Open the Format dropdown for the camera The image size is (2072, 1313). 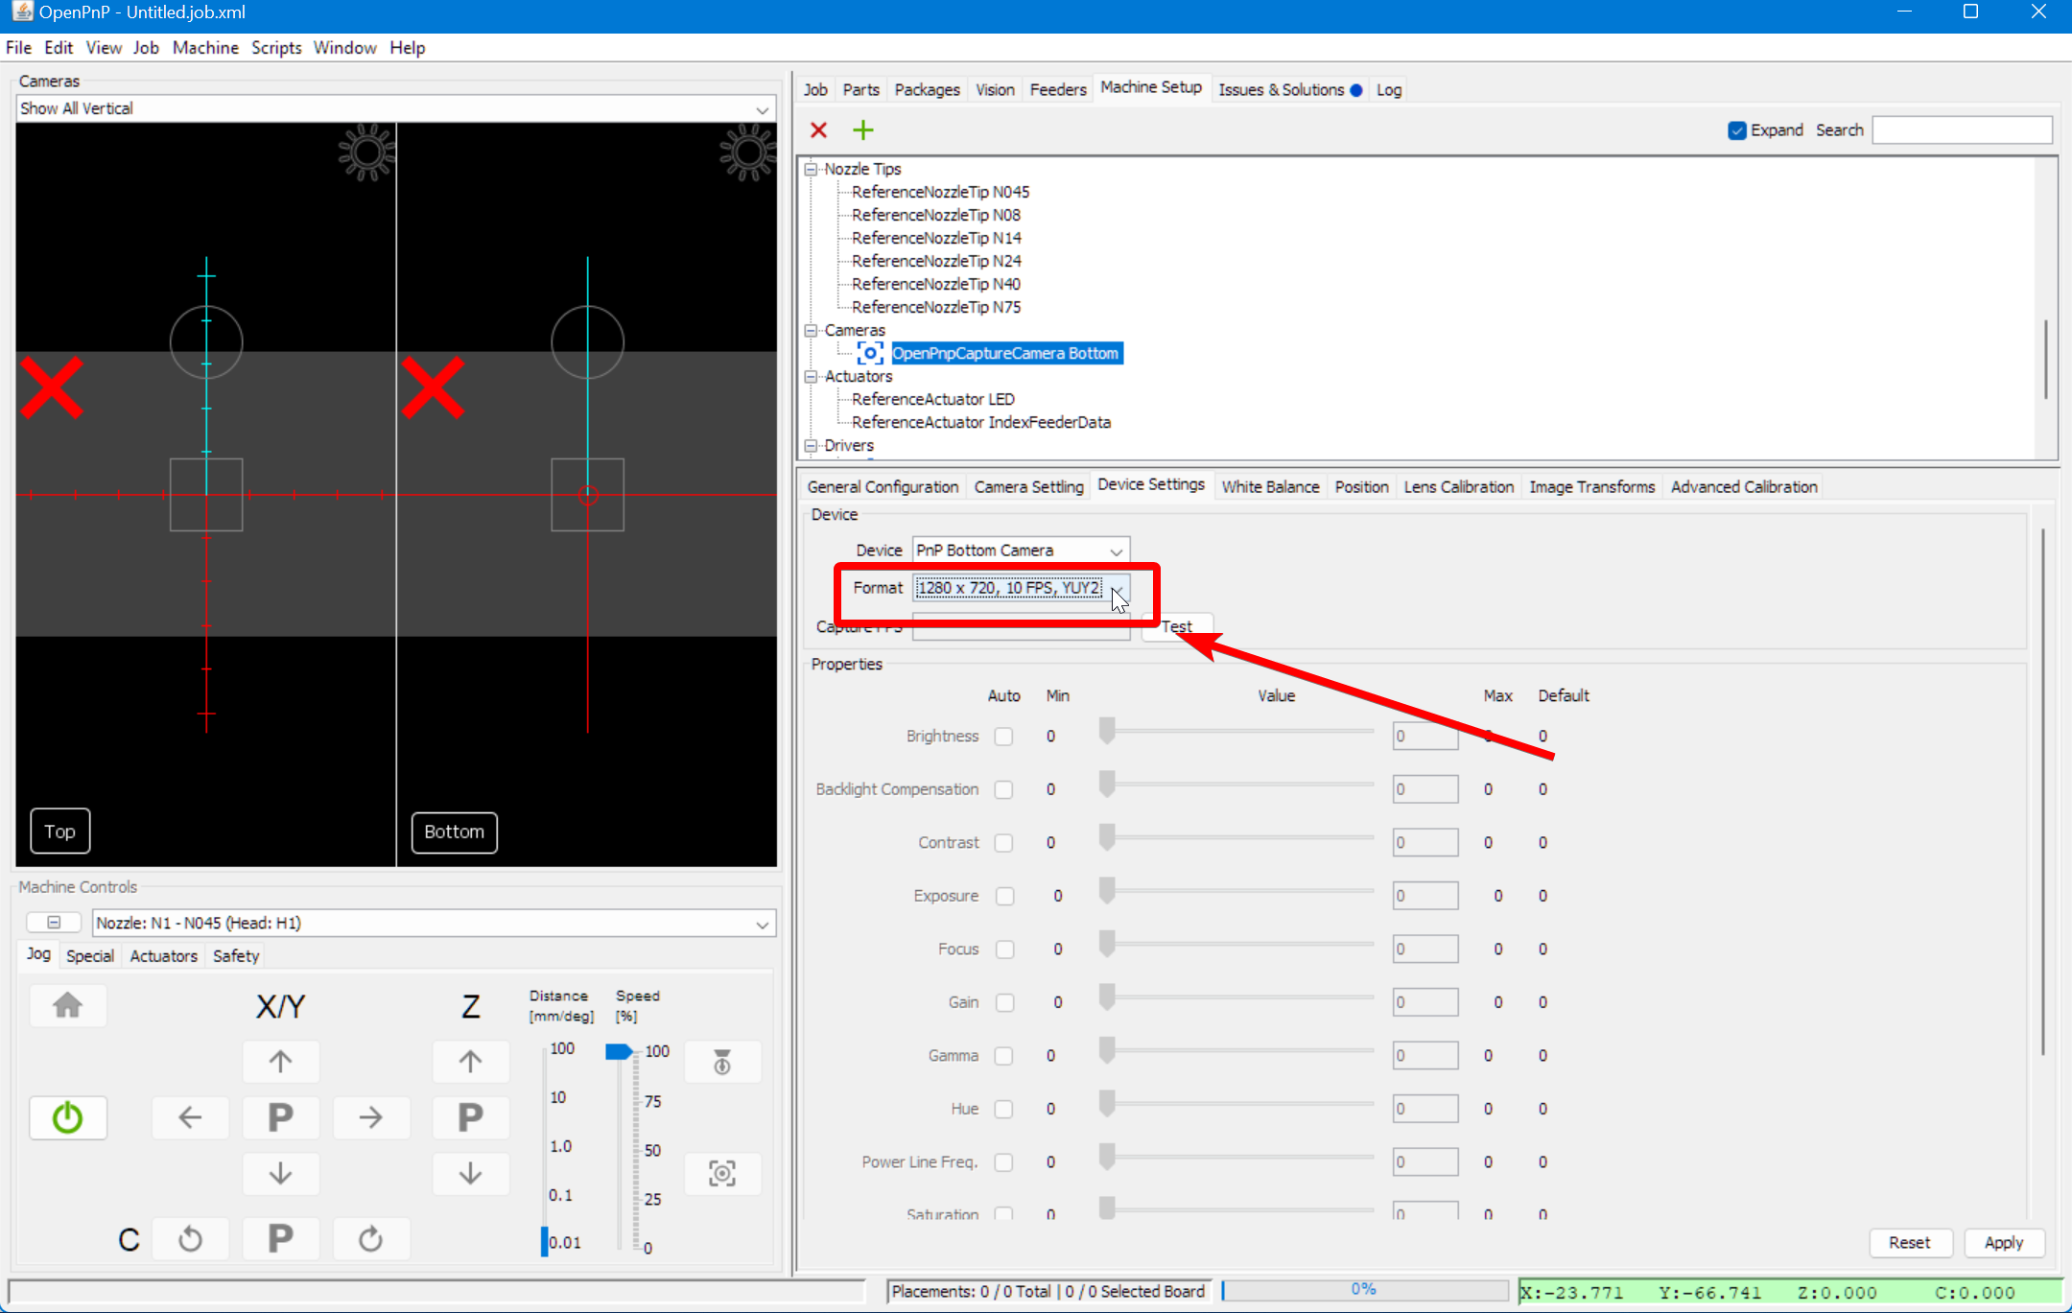[1117, 590]
